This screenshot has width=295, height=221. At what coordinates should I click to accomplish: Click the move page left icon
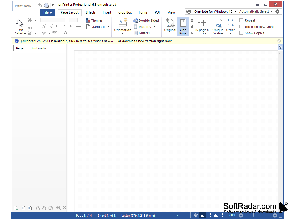click(23, 208)
